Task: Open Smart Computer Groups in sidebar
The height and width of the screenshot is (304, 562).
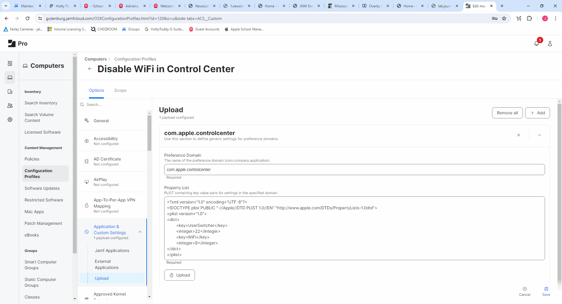Action: (41, 265)
